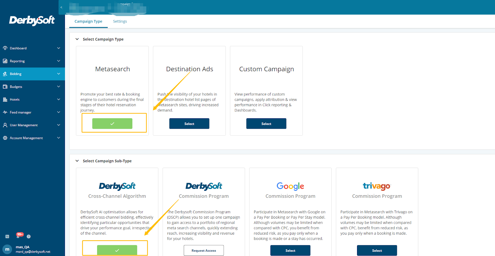Open the Feed manager menu item
Viewport: 495px width, 256px height.
(x=32, y=112)
